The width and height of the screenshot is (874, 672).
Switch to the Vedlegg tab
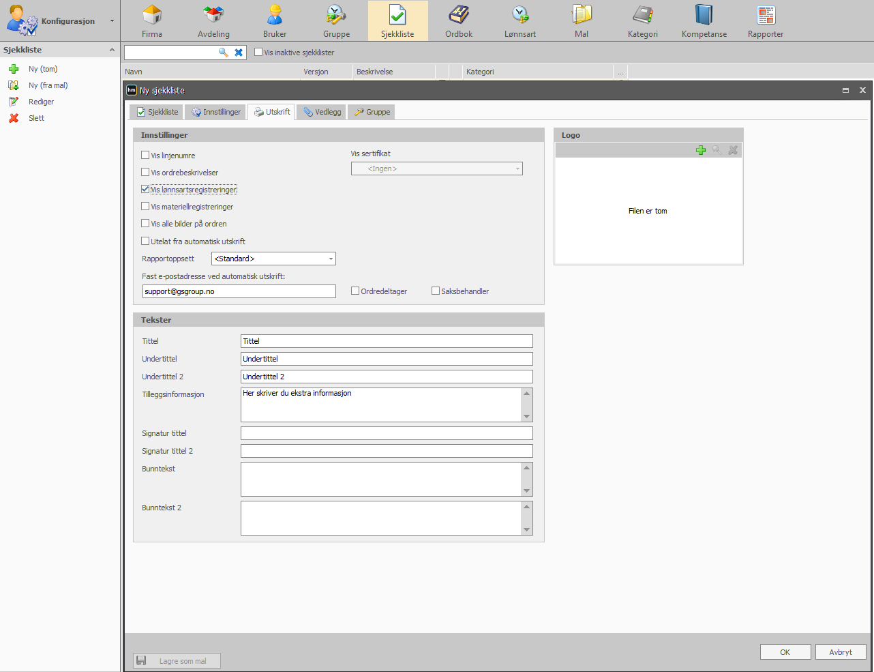[x=322, y=112]
